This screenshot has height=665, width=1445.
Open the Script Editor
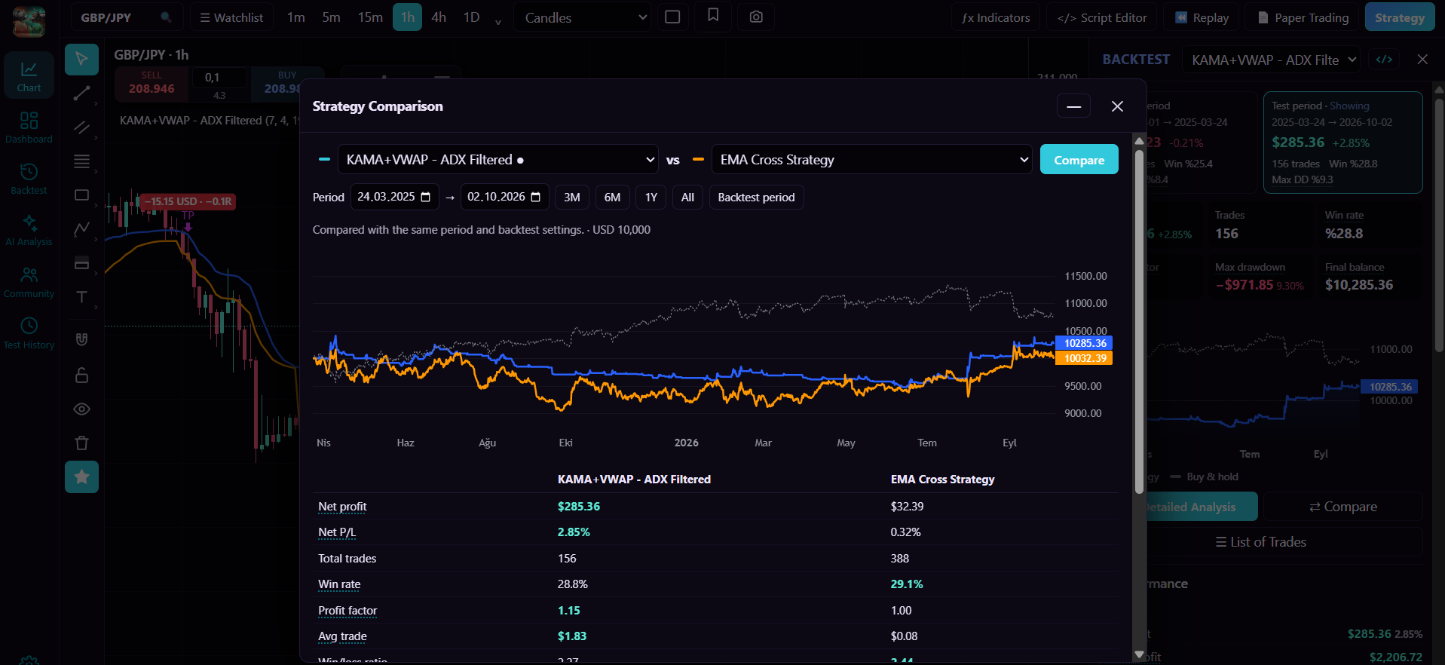[x=1102, y=17]
